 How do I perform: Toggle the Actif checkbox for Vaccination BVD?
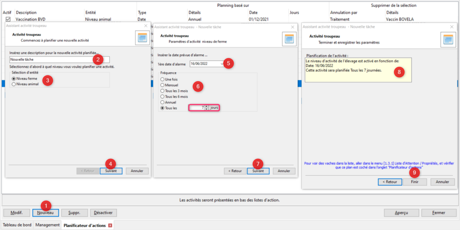click(8, 20)
